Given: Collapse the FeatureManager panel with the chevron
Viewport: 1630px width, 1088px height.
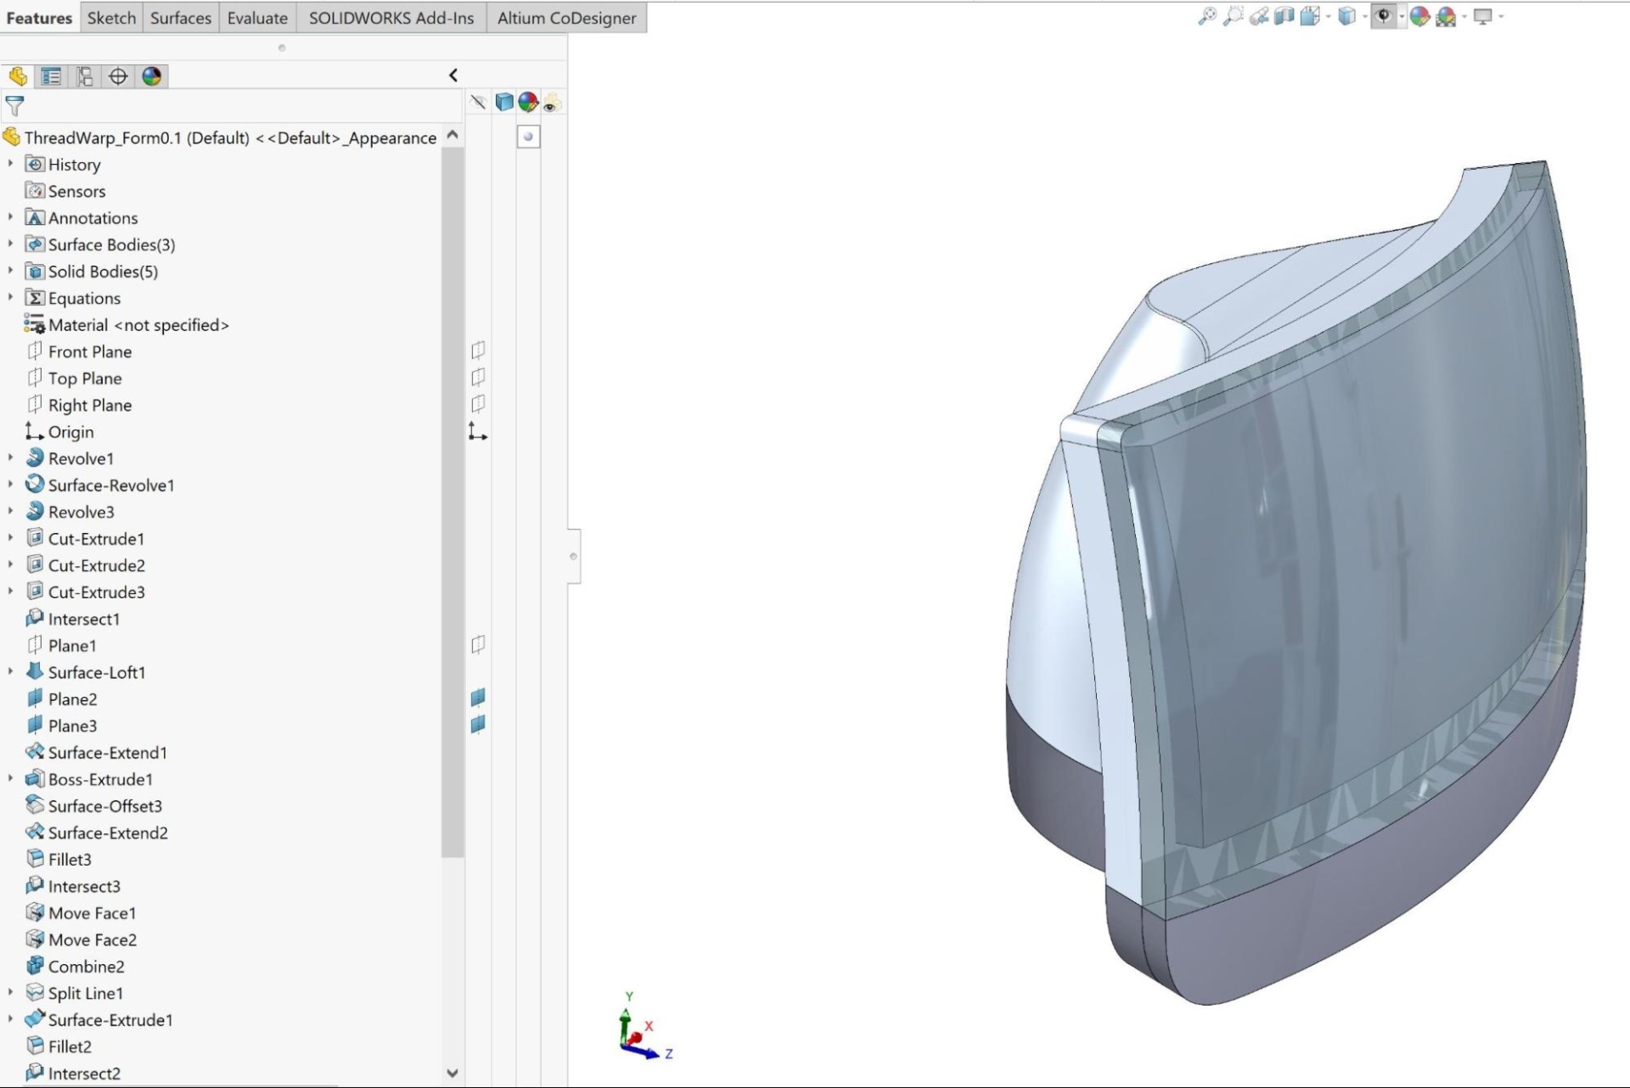Looking at the screenshot, I should pyautogui.click(x=452, y=75).
